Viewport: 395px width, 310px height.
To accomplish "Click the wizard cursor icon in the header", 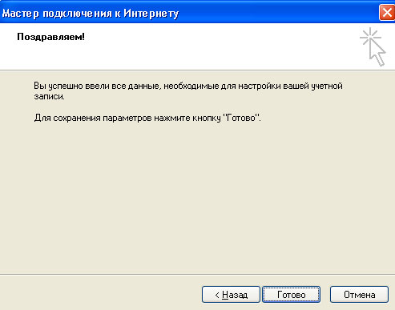I will click(x=373, y=46).
